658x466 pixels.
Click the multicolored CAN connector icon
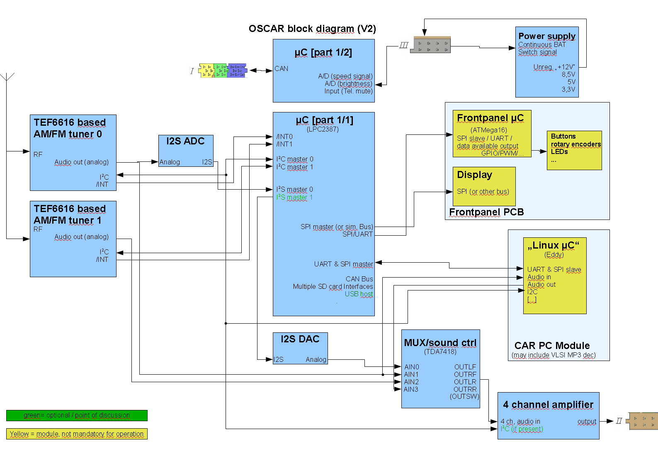tap(223, 71)
